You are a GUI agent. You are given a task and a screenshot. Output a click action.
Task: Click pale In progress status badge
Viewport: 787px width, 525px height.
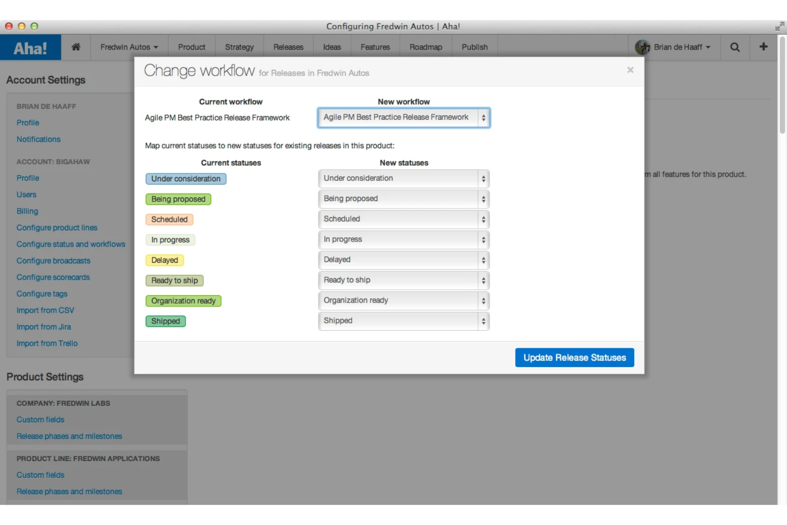[170, 240]
